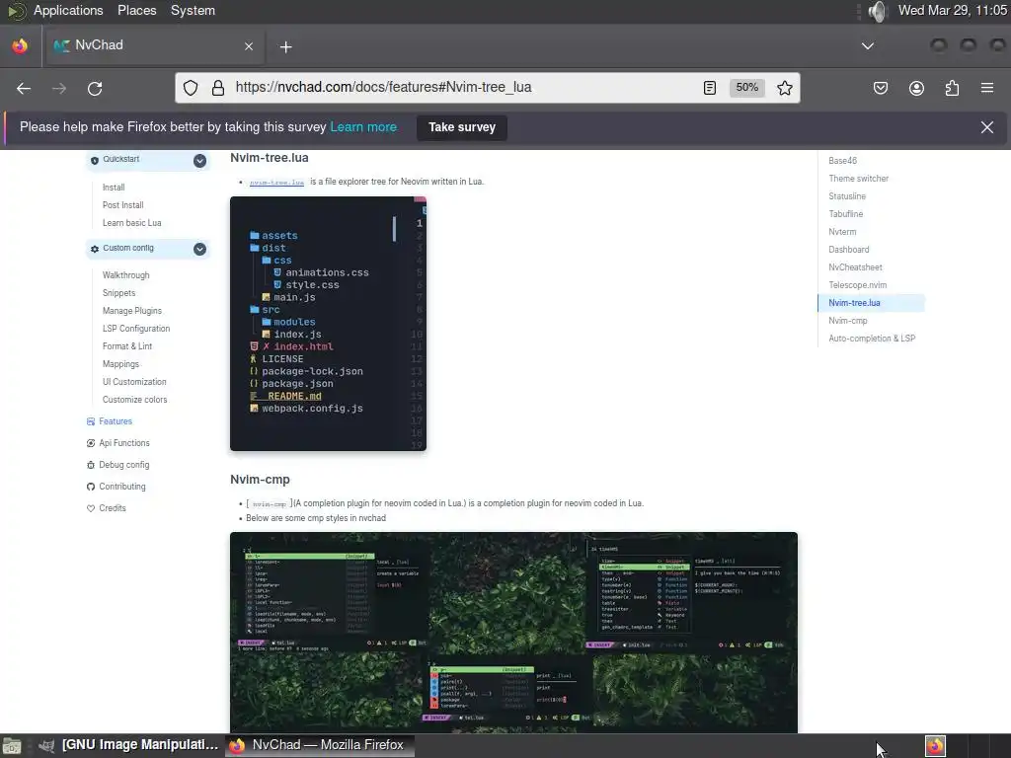Open Learn basic Lua page
The height and width of the screenshot is (758, 1011).
pos(131,223)
